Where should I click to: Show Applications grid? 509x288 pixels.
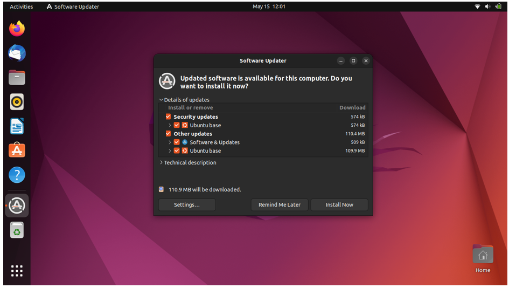click(x=17, y=271)
